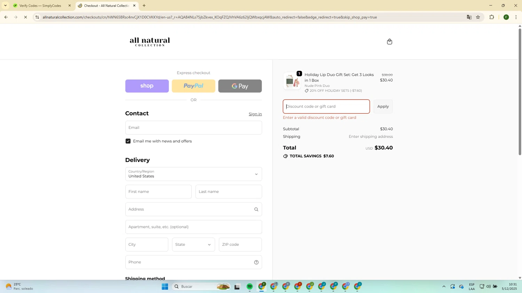Open the tab search dropdown arrow

coord(5,6)
